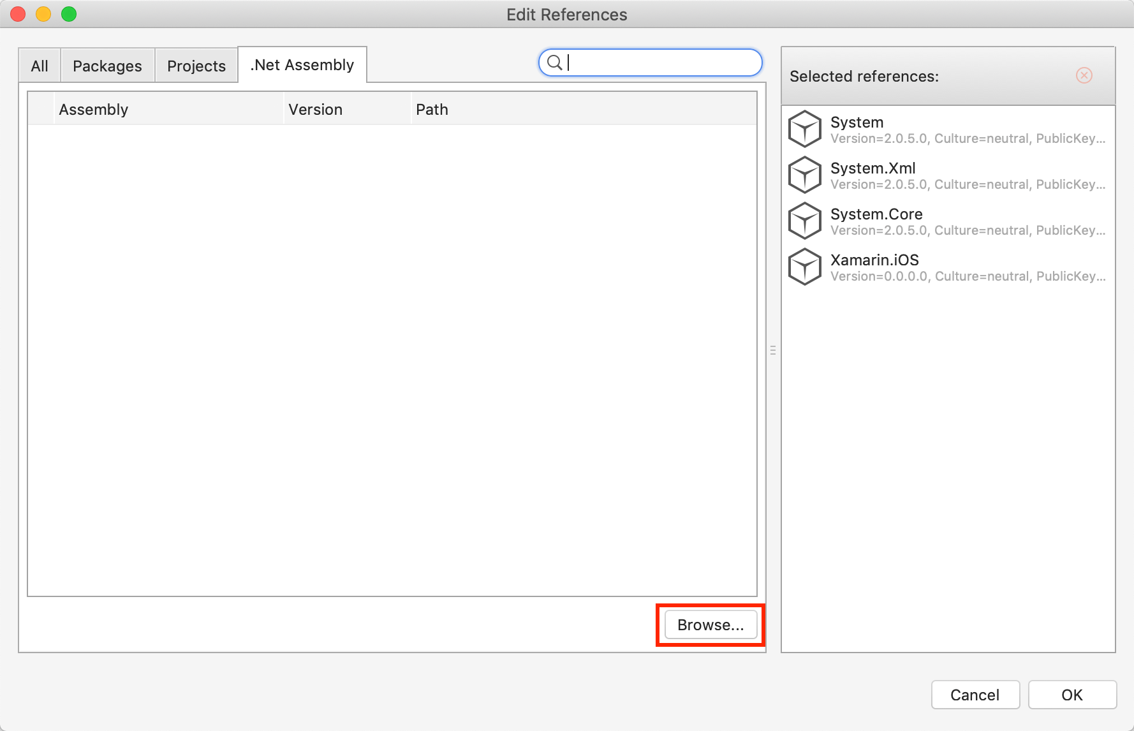This screenshot has height=731, width=1134.
Task: Confirm with the OK button
Action: [1072, 695]
